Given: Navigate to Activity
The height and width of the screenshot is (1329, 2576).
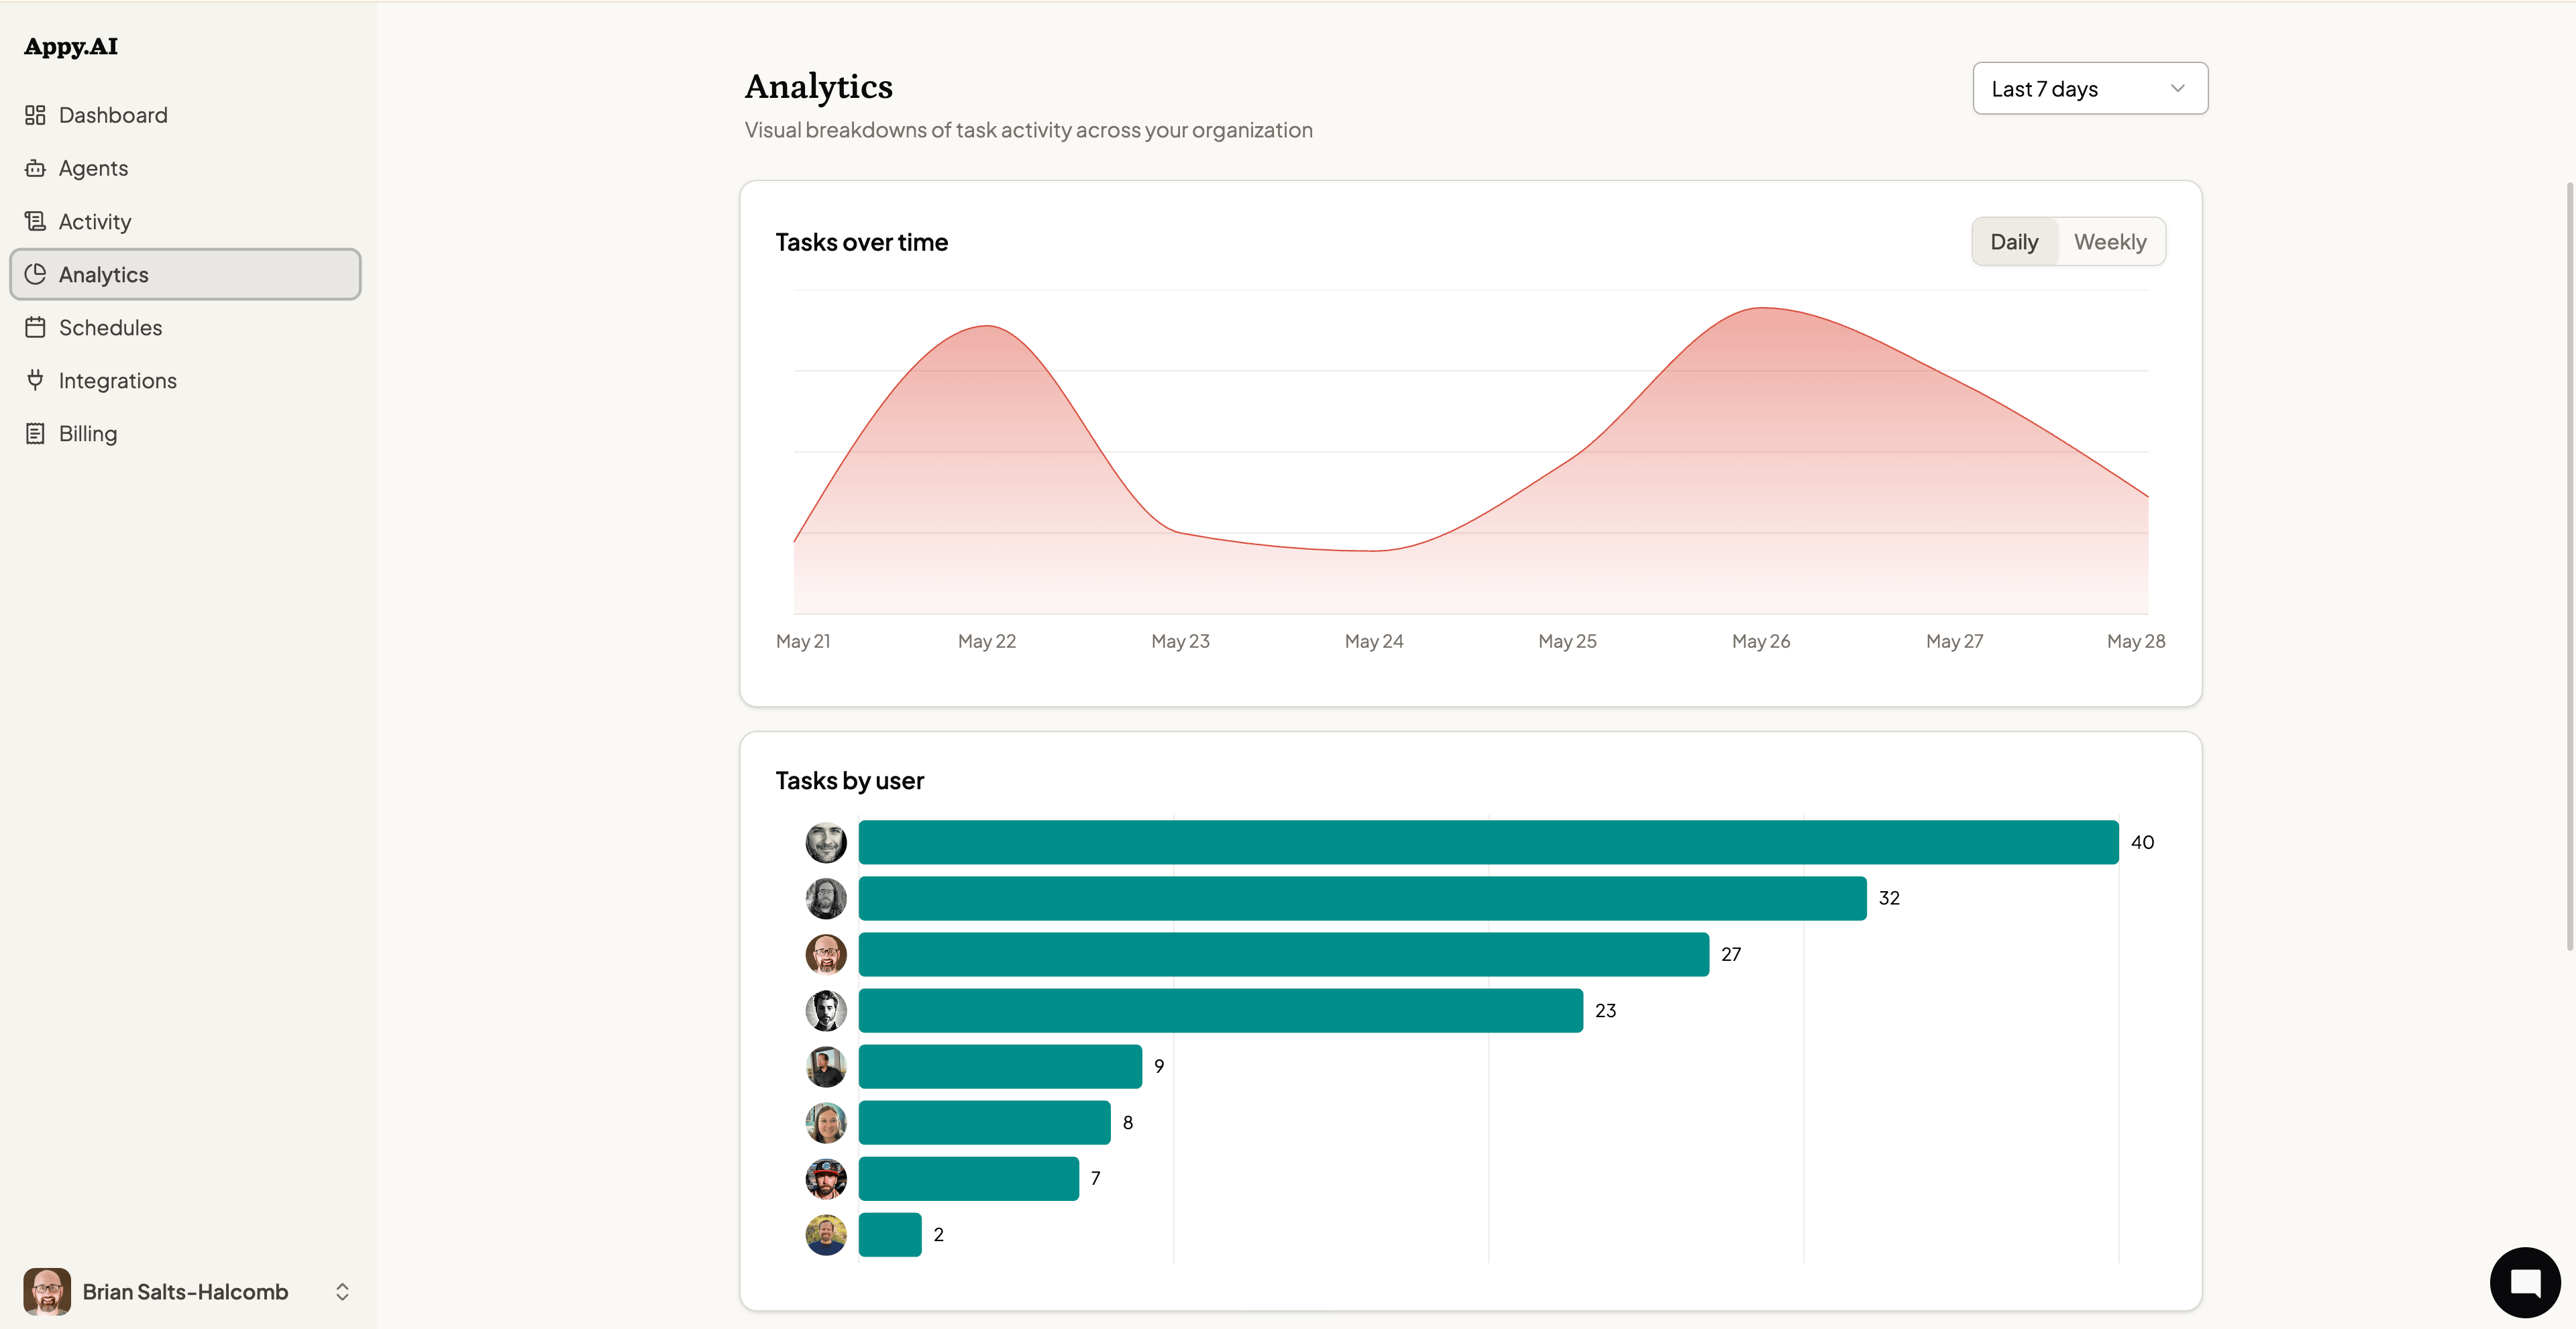Looking at the screenshot, I should click(185, 221).
